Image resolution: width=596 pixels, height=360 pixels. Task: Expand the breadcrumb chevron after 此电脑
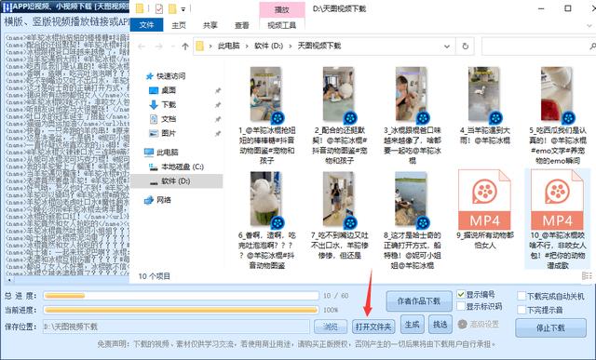(x=247, y=47)
